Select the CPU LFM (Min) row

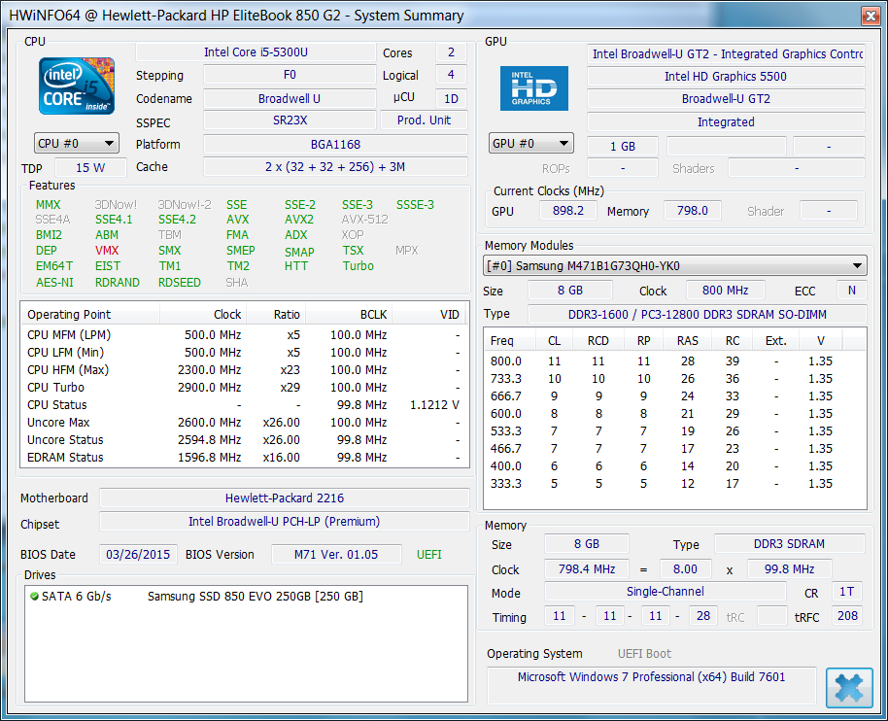pyautogui.click(x=244, y=353)
